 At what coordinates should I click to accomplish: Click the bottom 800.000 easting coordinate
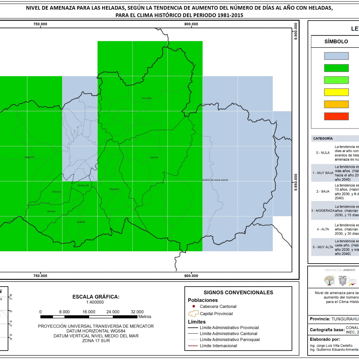[x=191, y=276]
